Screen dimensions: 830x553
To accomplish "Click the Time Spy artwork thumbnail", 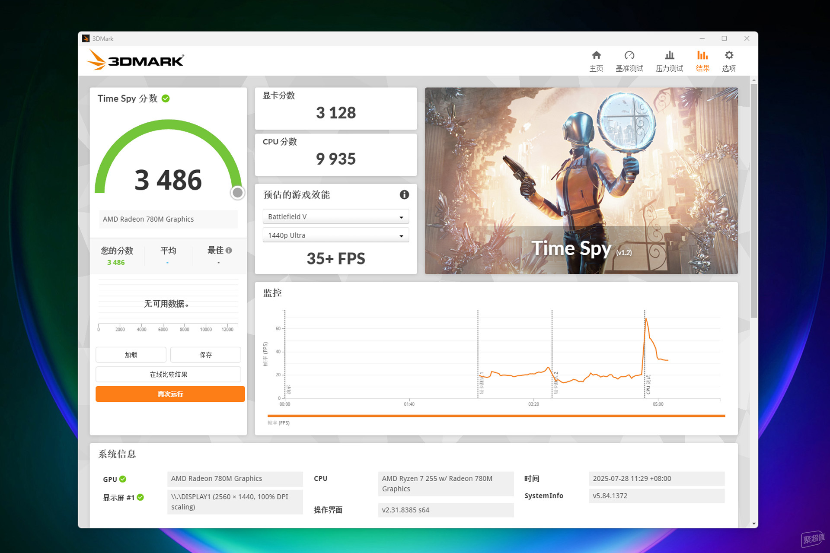I will click(581, 181).
